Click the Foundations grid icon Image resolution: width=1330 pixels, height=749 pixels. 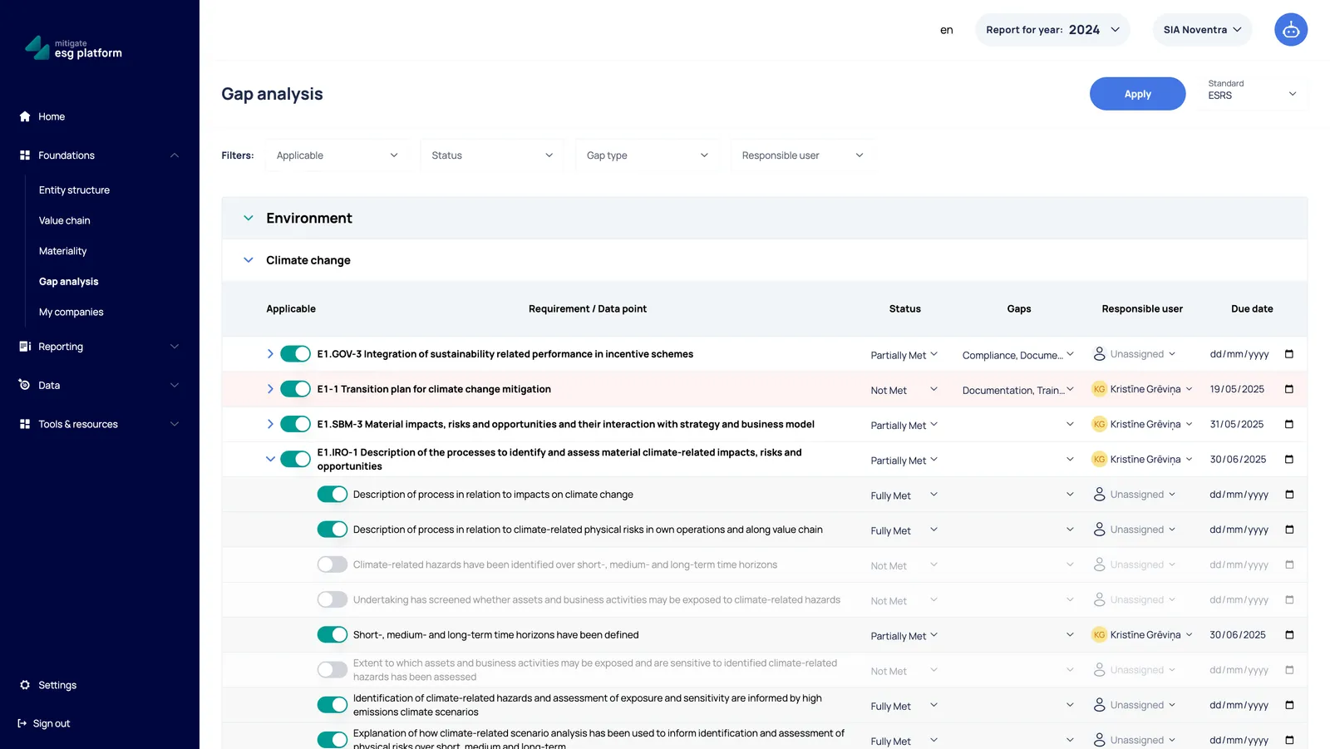click(25, 155)
